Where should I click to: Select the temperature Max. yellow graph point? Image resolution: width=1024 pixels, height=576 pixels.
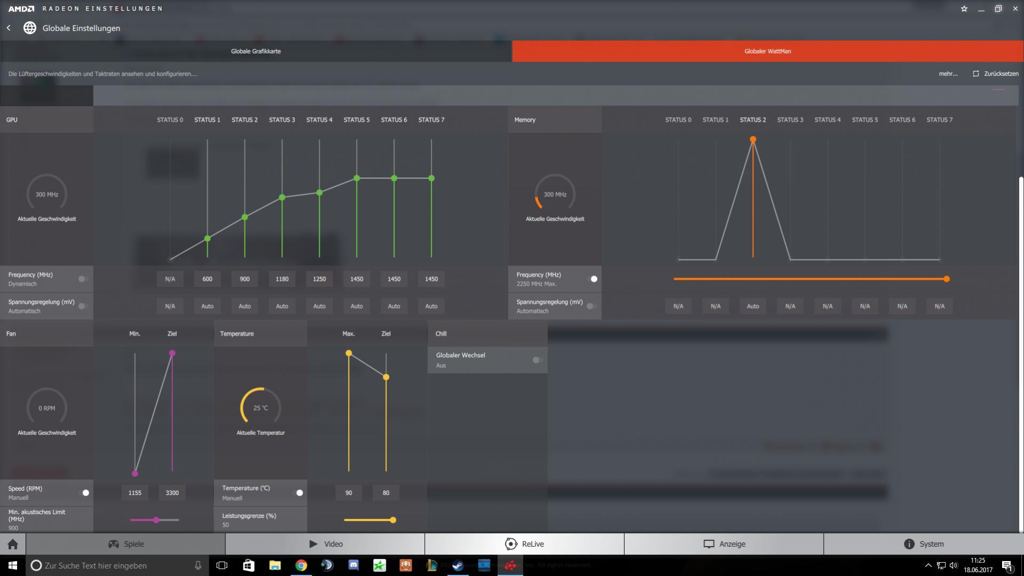pos(349,353)
